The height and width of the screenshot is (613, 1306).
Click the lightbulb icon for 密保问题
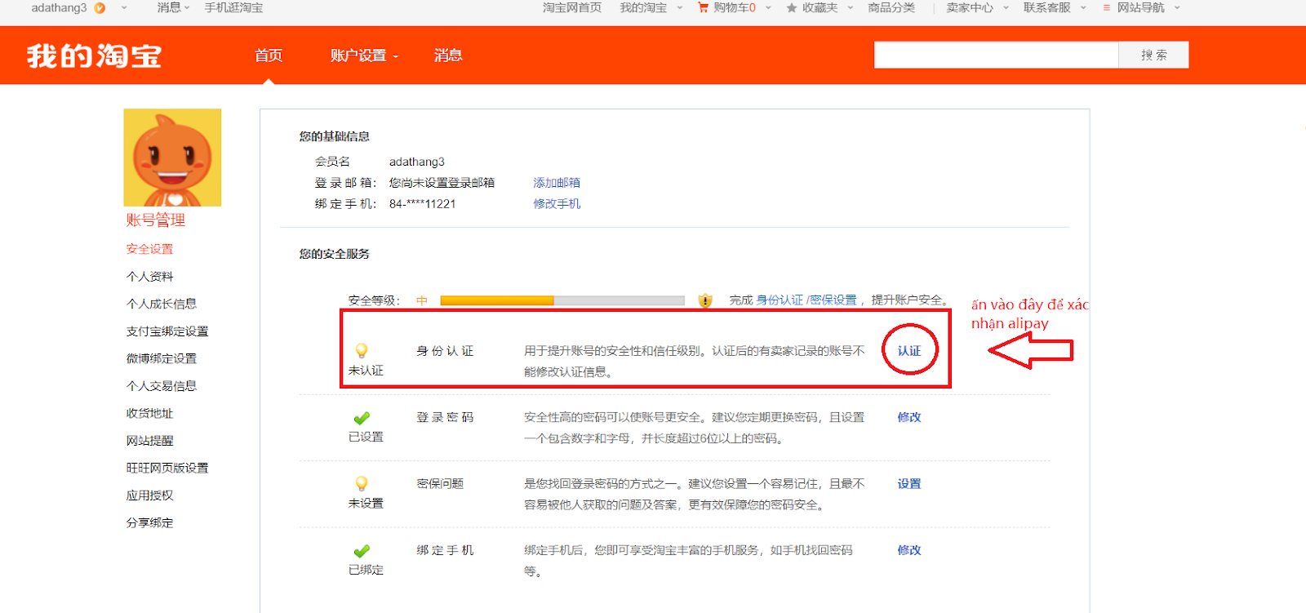362,484
